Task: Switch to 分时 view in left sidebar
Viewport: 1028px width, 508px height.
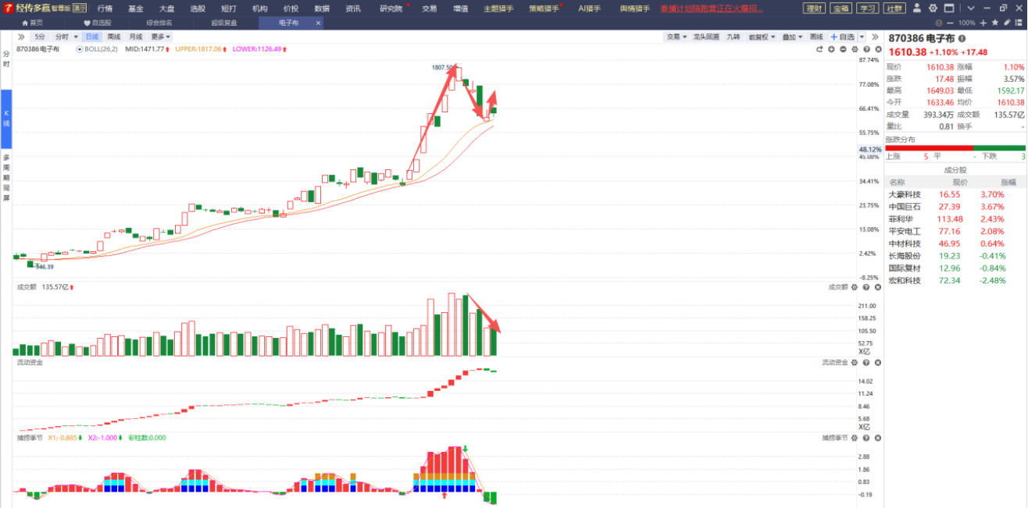Action: click(x=6, y=58)
